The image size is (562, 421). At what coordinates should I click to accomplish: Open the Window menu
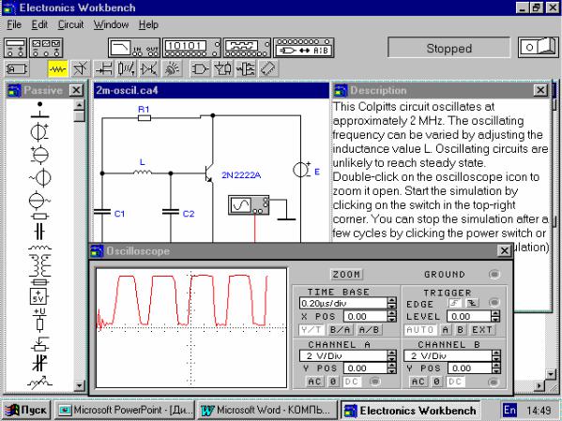pyautogui.click(x=111, y=24)
